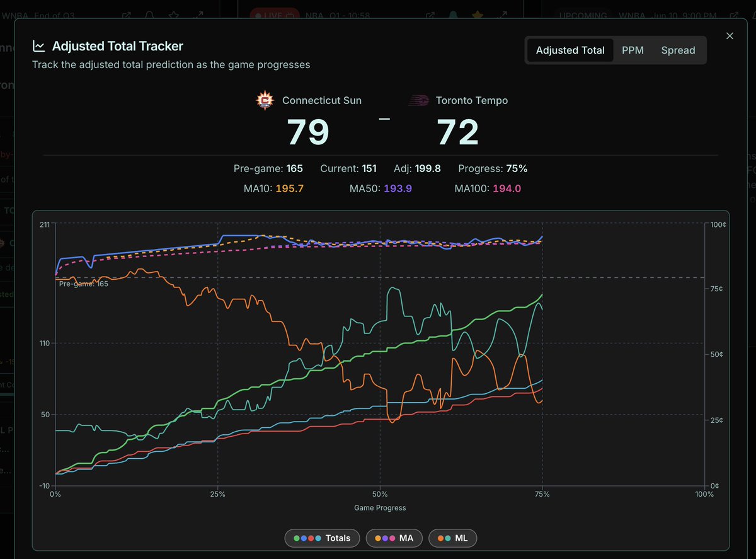756x559 pixels.
Task: Click star icon on the live NBA card
Action: 478,15
